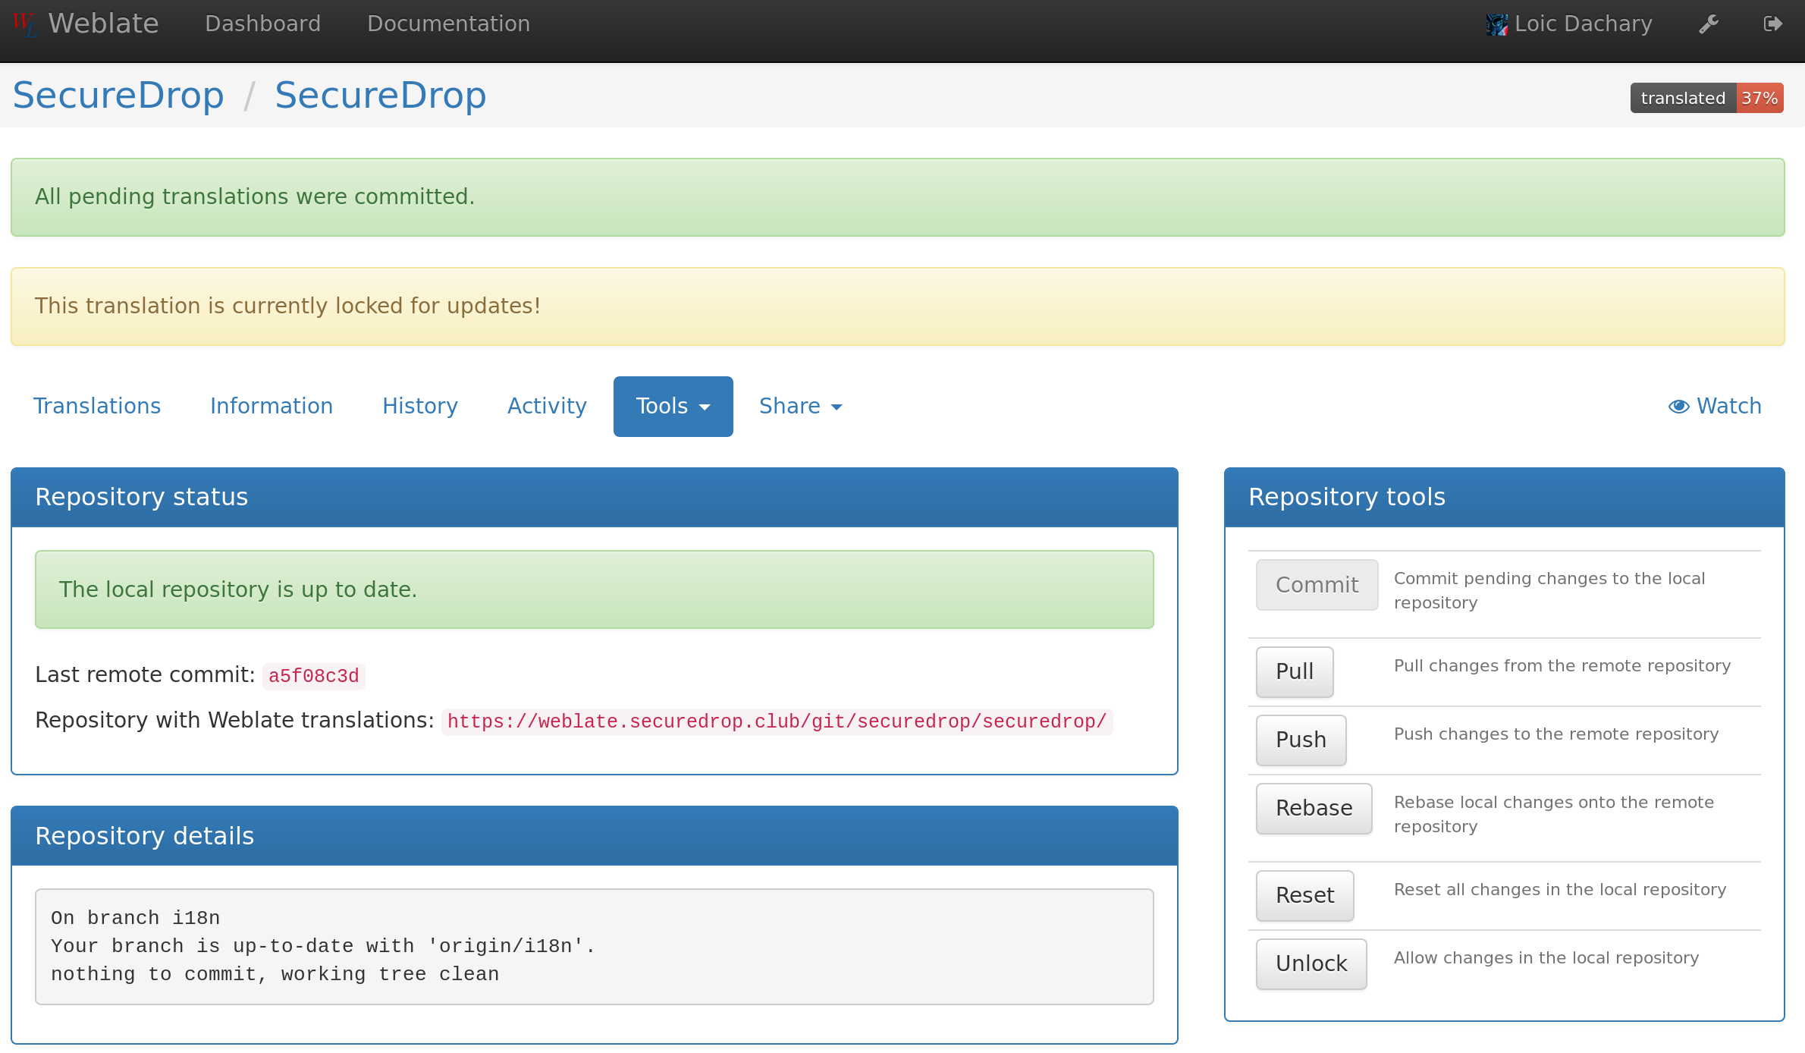The height and width of the screenshot is (1053, 1805).
Task: Click the logout arrow icon
Action: click(x=1772, y=24)
